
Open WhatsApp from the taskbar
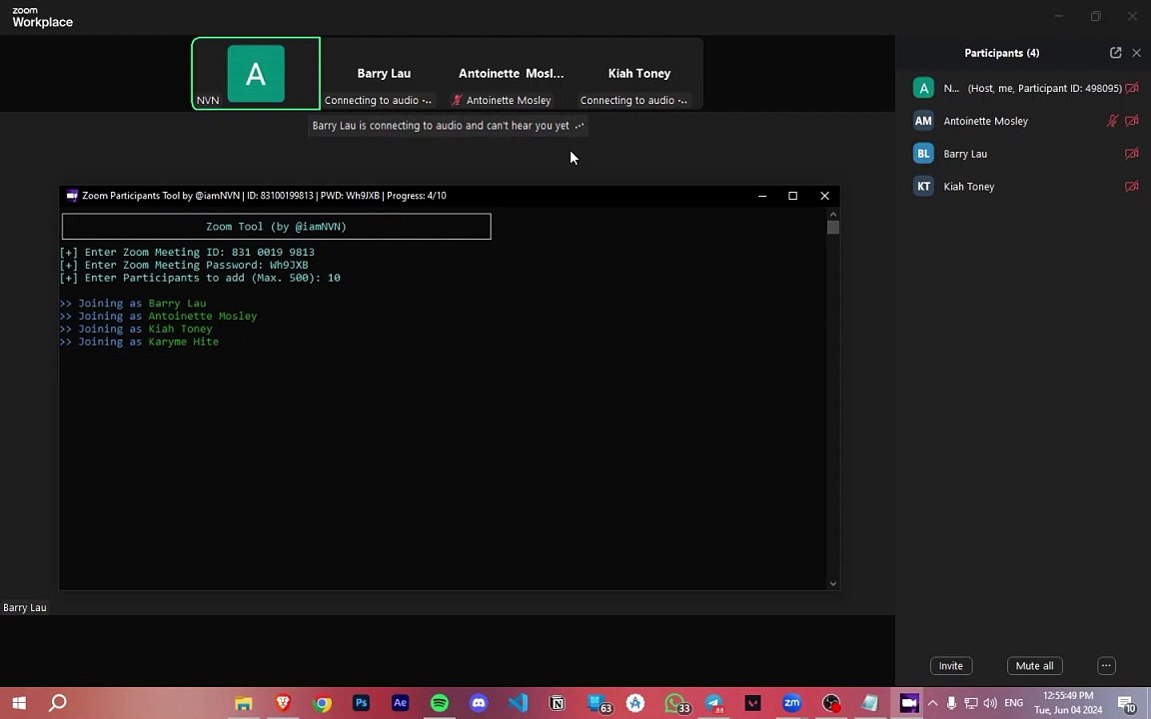coord(675,703)
